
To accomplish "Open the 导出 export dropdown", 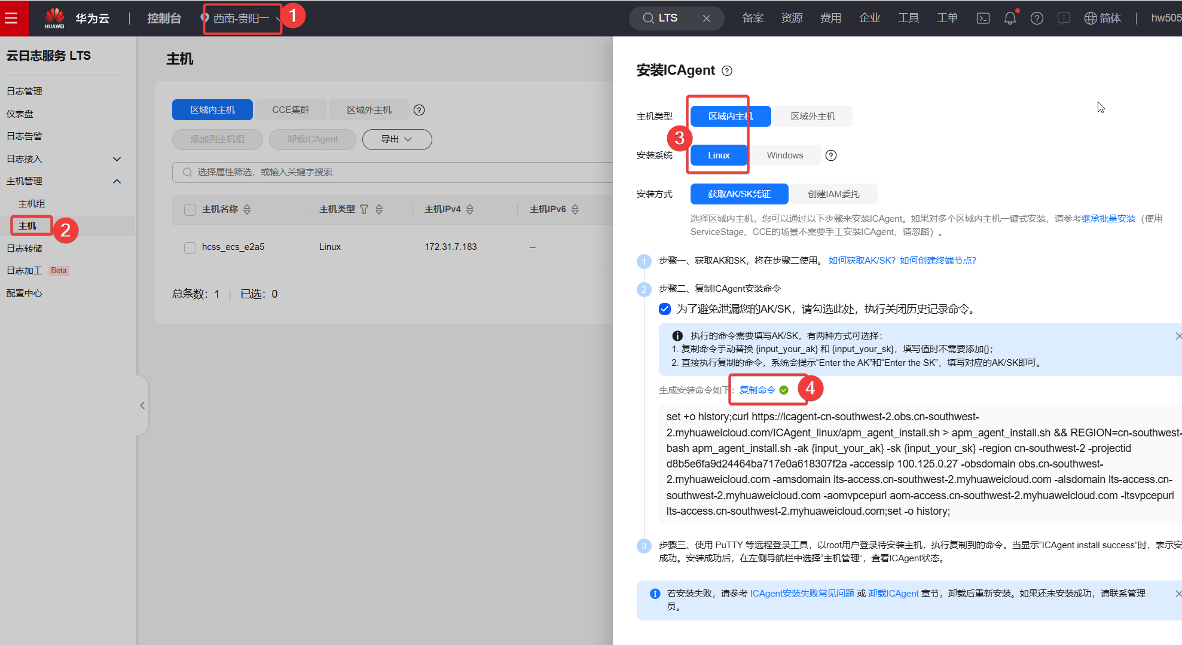I will point(396,139).
